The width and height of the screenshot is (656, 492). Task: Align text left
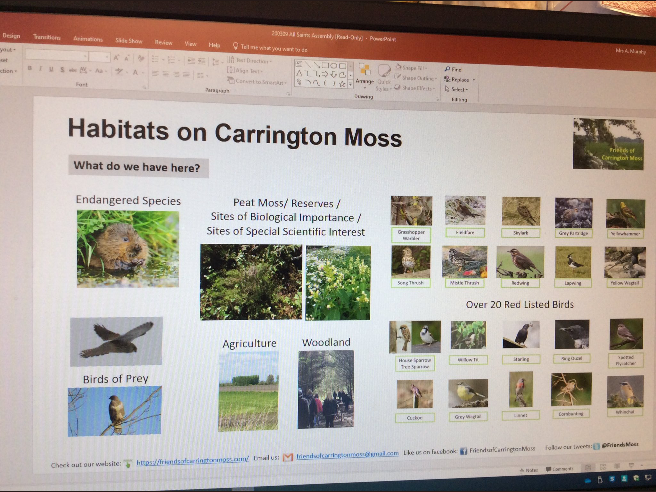tap(155, 74)
